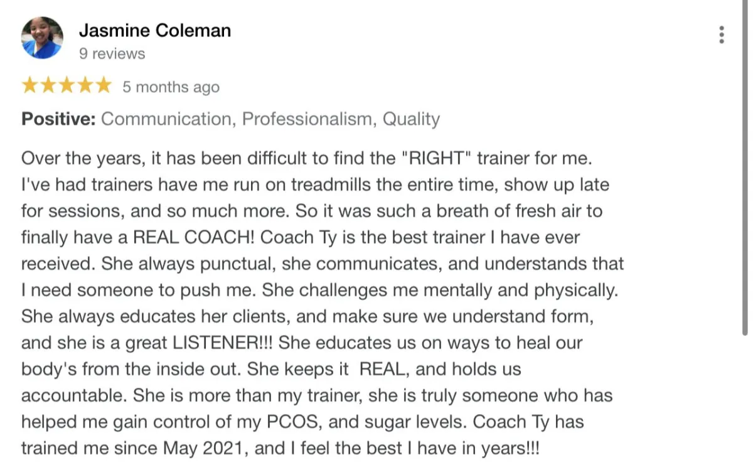Image resolution: width=753 pixels, height=475 pixels.
Task: Select the Quality attribute
Action: [411, 119]
